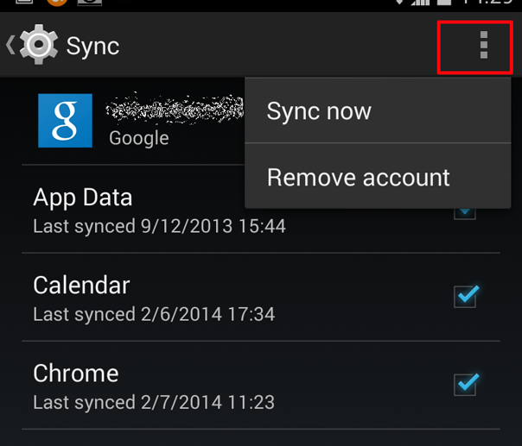Image resolution: width=522 pixels, height=446 pixels.
Task: Toggle the partially hidden App Data checkbox
Action: 465,214
